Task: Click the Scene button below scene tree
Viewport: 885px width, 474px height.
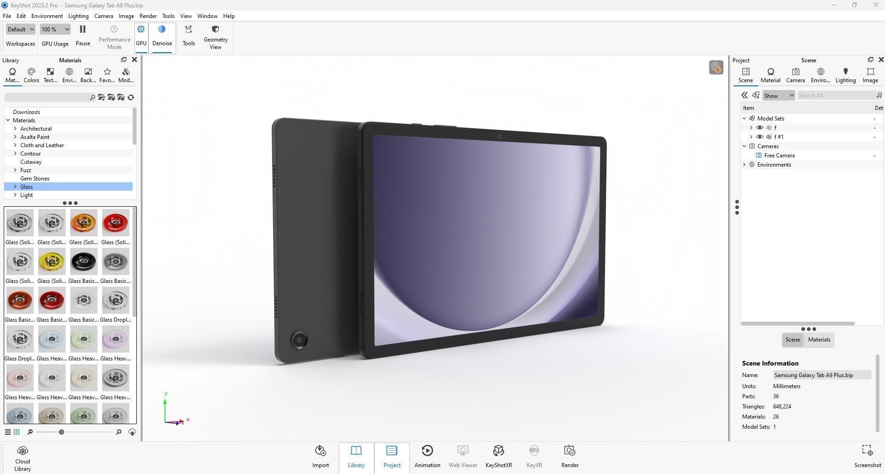Action: pos(793,340)
